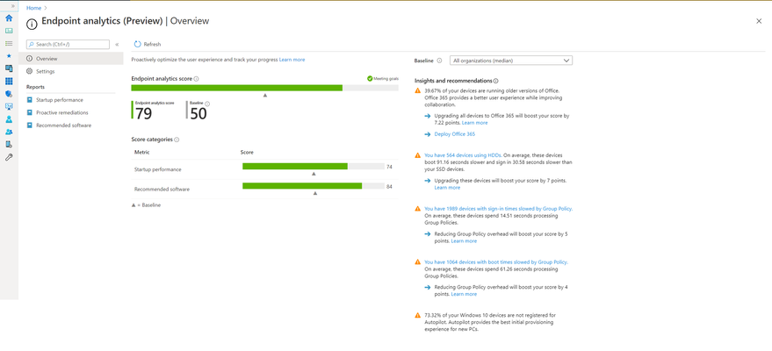
Task: Open Learn more beside Proactively optimize text
Action: [x=292, y=60]
